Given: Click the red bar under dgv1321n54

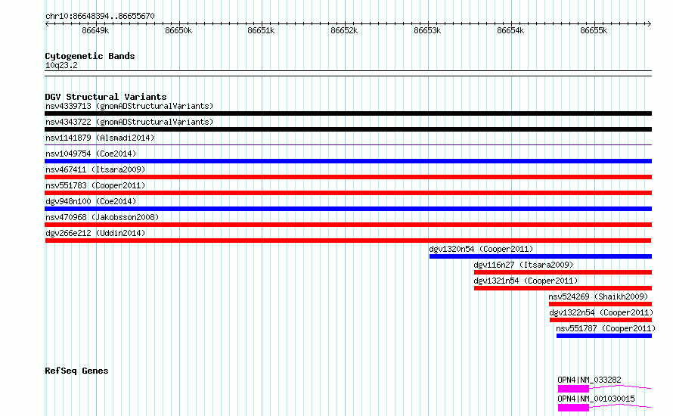Looking at the screenshot, I should point(563,288).
